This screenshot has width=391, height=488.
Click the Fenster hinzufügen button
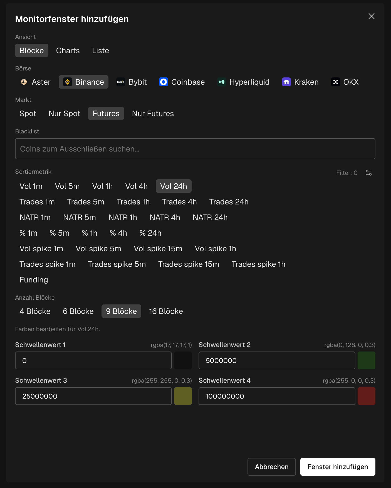tap(338, 467)
